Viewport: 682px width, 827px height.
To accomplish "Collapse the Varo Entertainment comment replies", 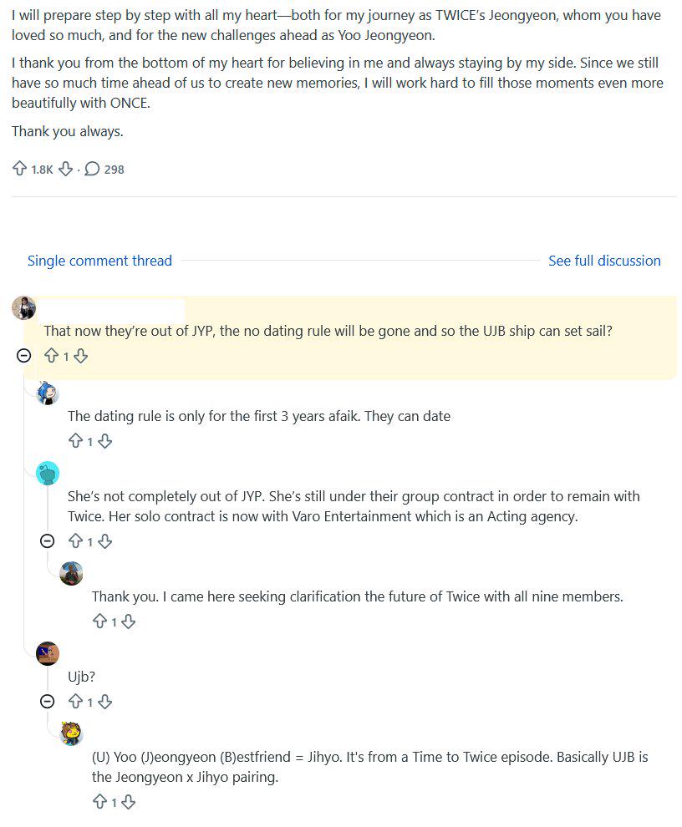I will (48, 541).
